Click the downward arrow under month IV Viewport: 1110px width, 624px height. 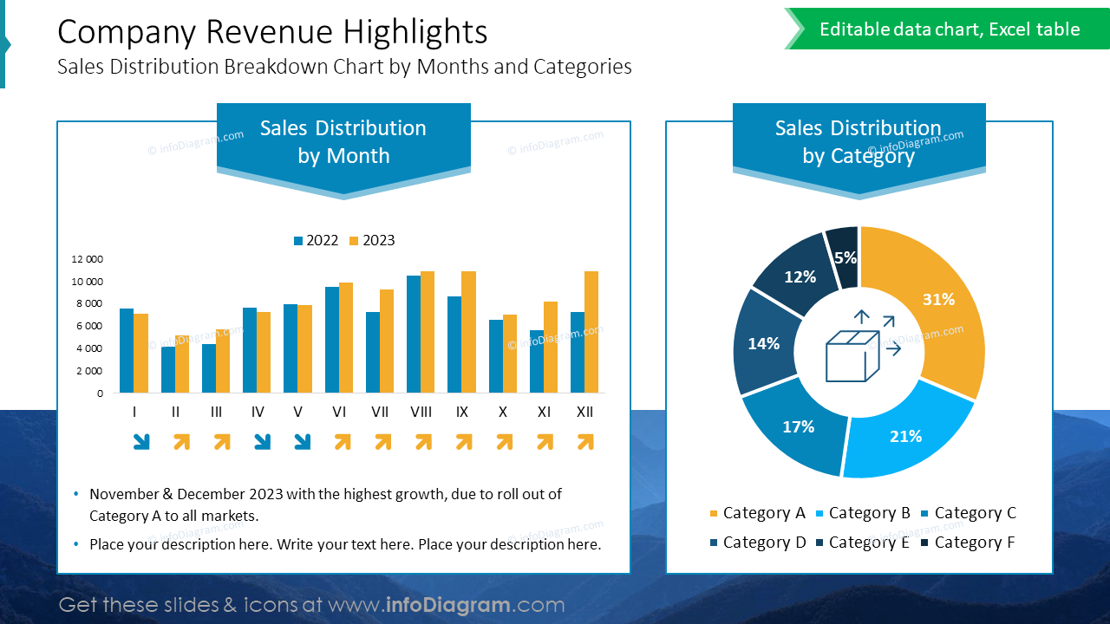(261, 442)
